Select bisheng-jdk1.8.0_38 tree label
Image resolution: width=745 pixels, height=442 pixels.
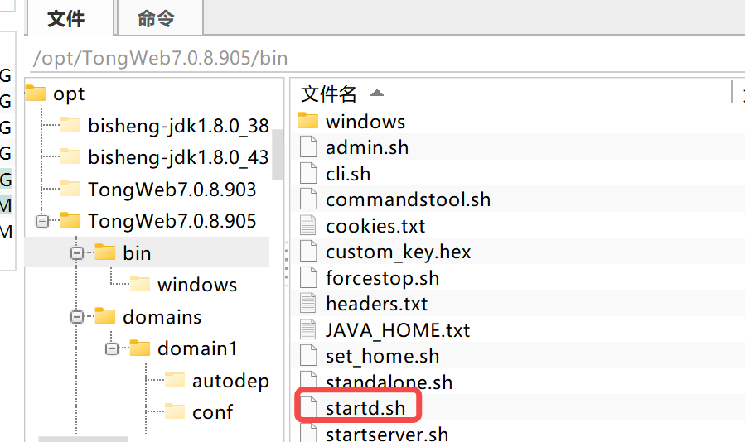tap(178, 127)
